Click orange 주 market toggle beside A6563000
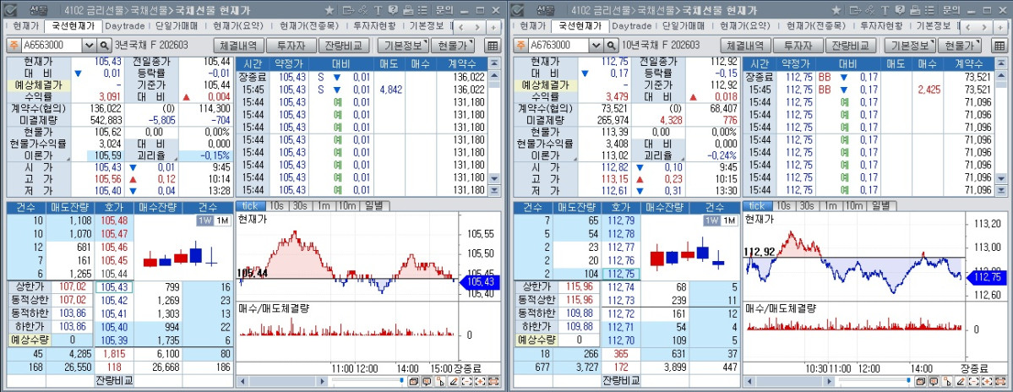The width and height of the screenshot is (1013, 392). 14,46
